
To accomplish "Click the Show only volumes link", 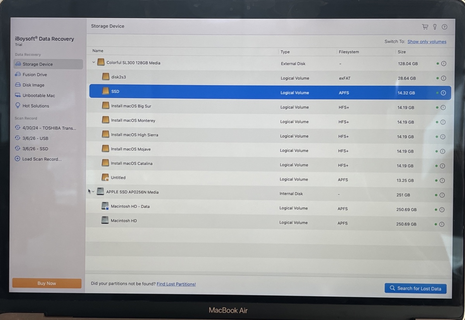I will 427,41.
